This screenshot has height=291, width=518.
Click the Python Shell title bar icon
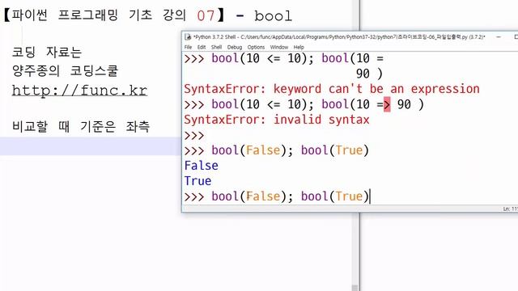[x=188, y=37]
